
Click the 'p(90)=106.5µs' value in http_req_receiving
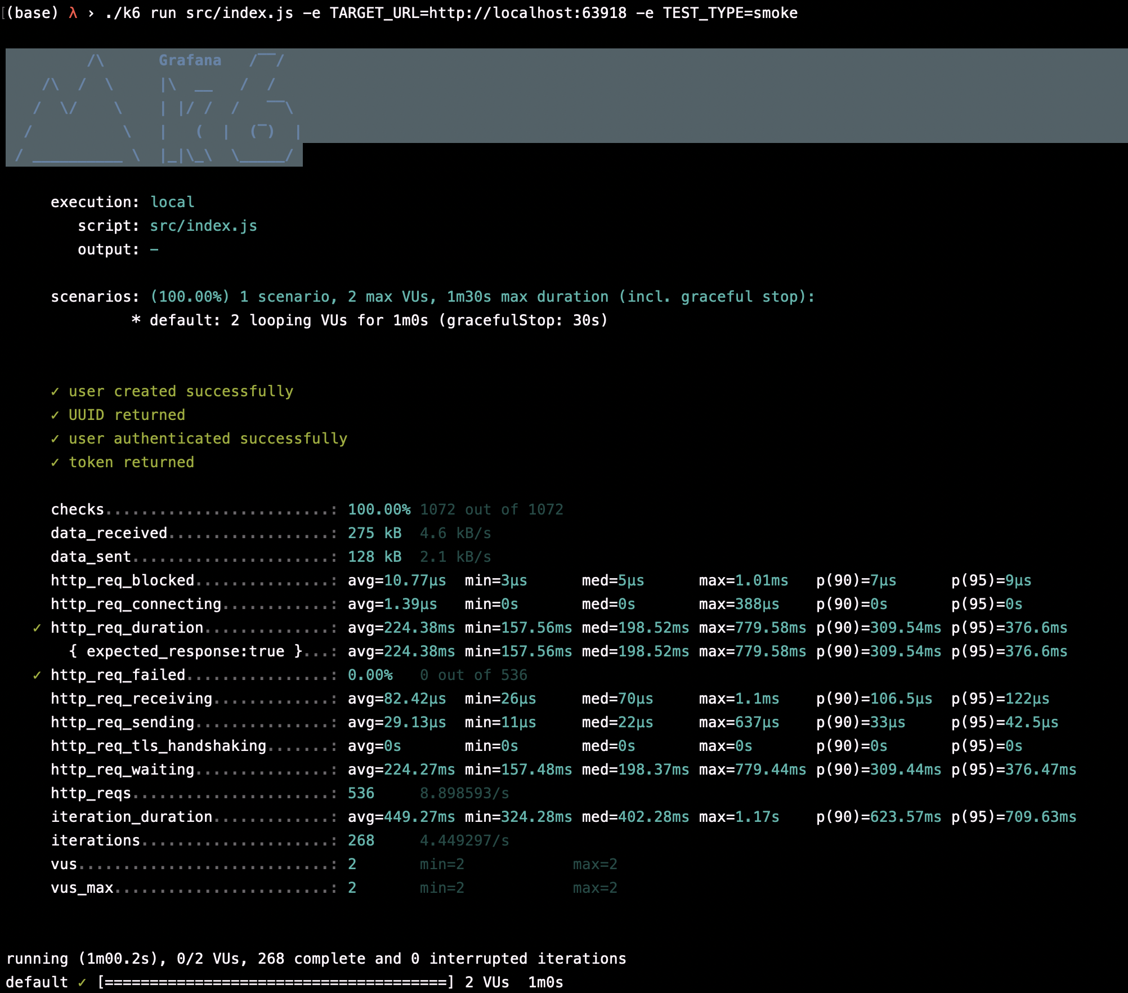[x=874, y=699]
